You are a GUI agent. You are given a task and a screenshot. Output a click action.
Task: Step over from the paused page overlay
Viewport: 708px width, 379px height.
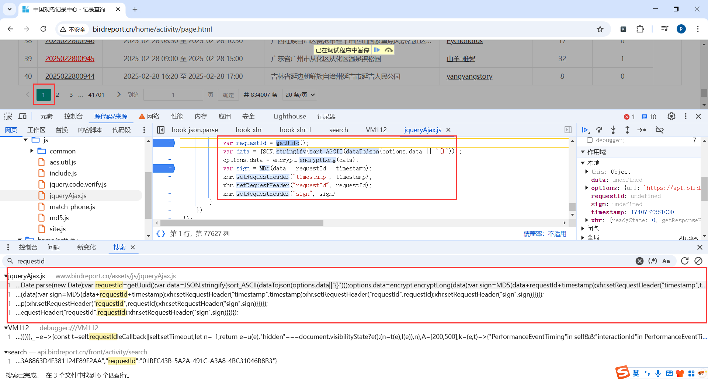(x=389, y=50)
